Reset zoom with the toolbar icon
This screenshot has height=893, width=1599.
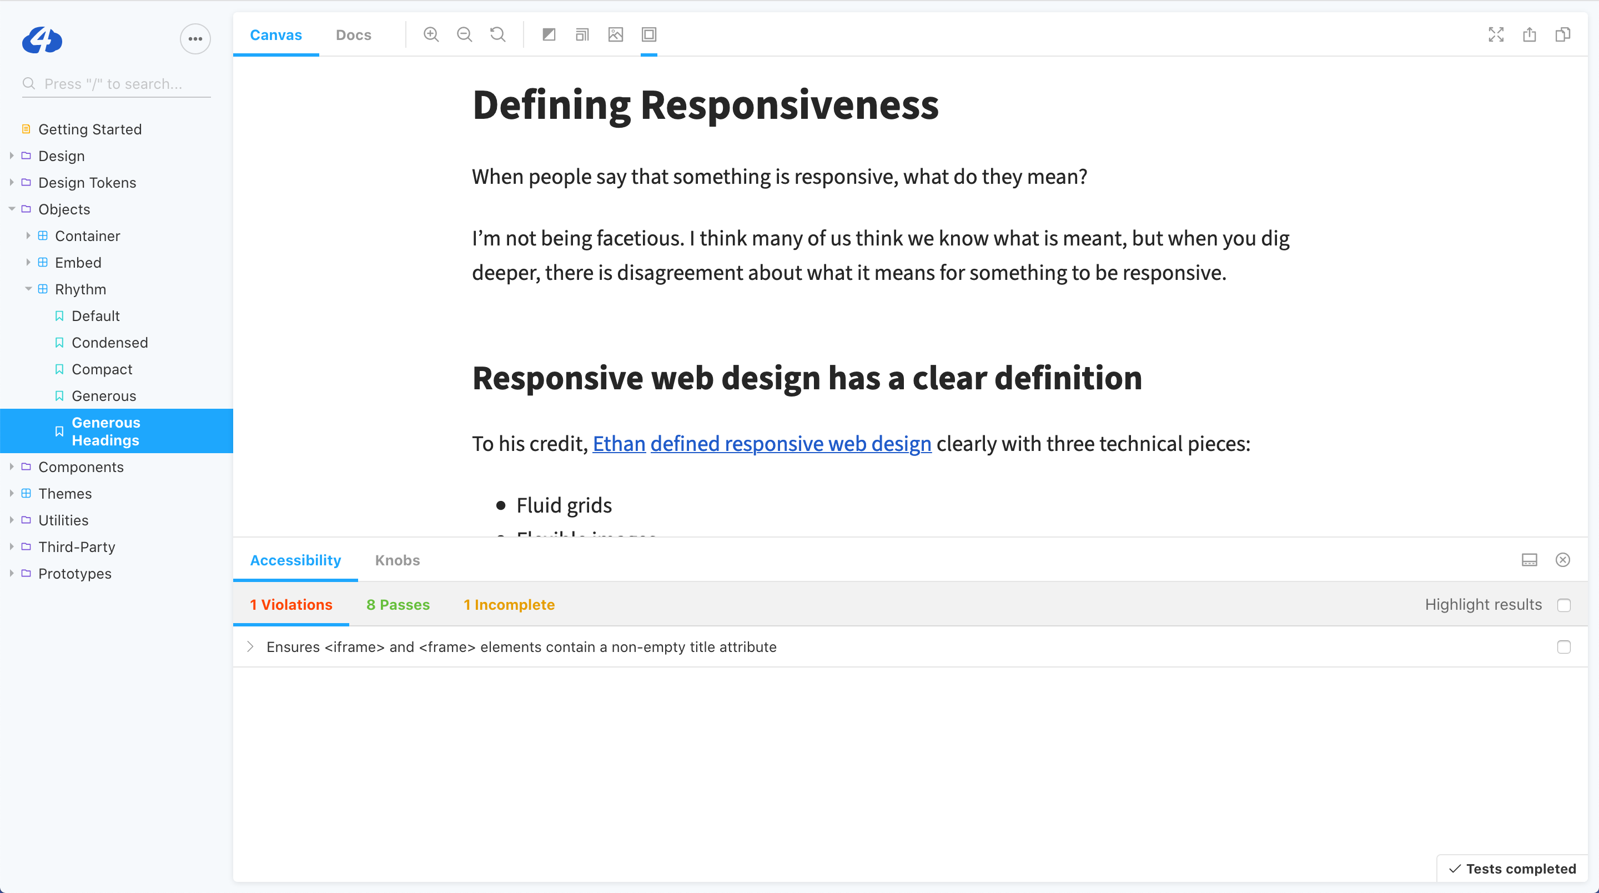[x=498, y=35]
